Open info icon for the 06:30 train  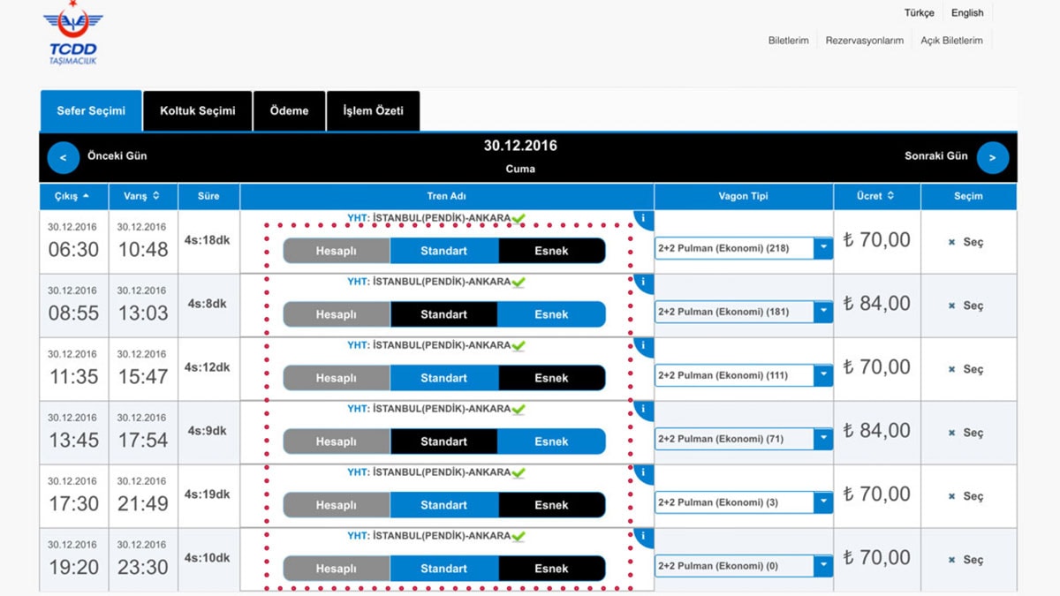644,219
